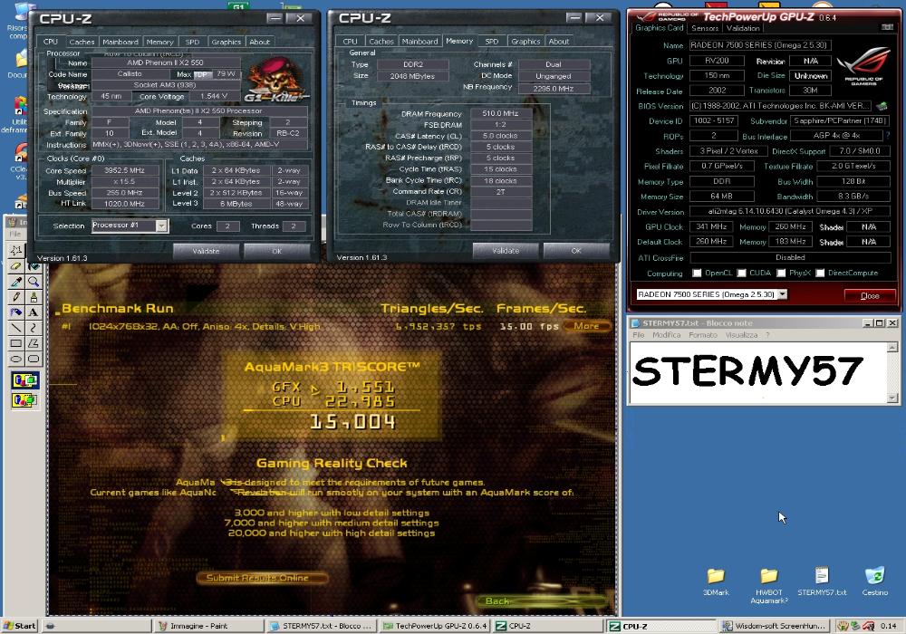Choose opaque selection option in Paint

pos(24,379)
